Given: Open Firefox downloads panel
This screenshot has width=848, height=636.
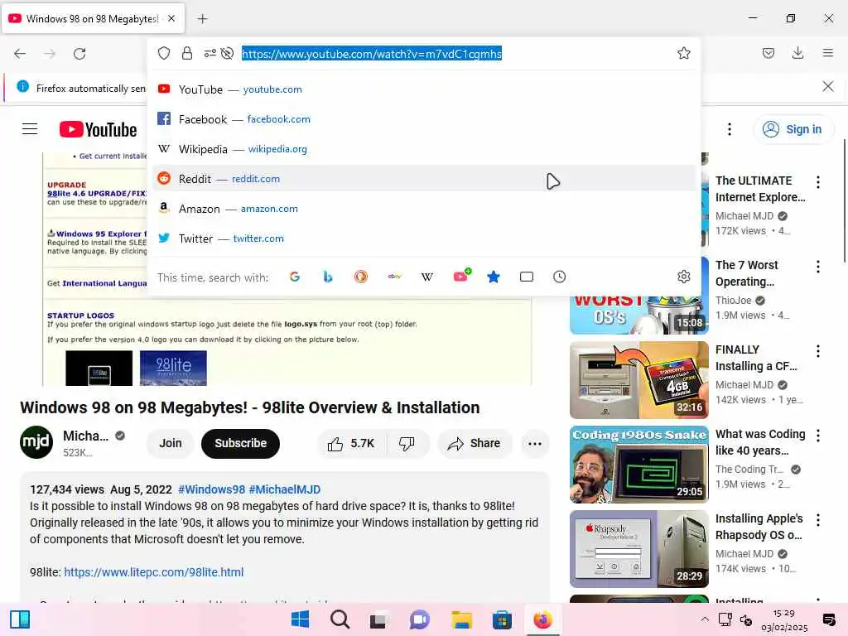Looking at the screenshot, I should [797, 53].
